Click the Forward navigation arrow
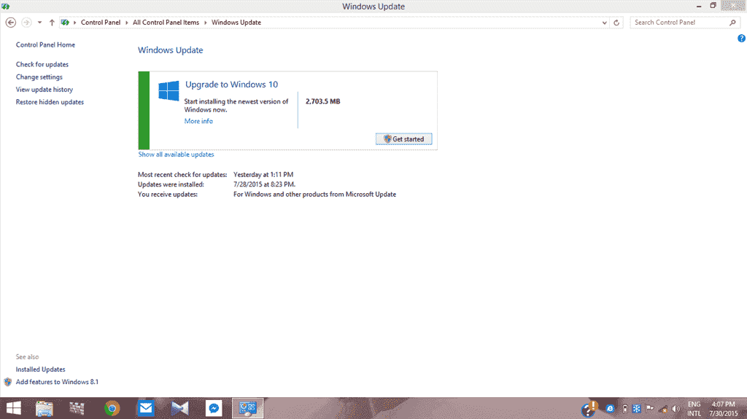This screenshot has width=747, height=419. pos(27,23)
